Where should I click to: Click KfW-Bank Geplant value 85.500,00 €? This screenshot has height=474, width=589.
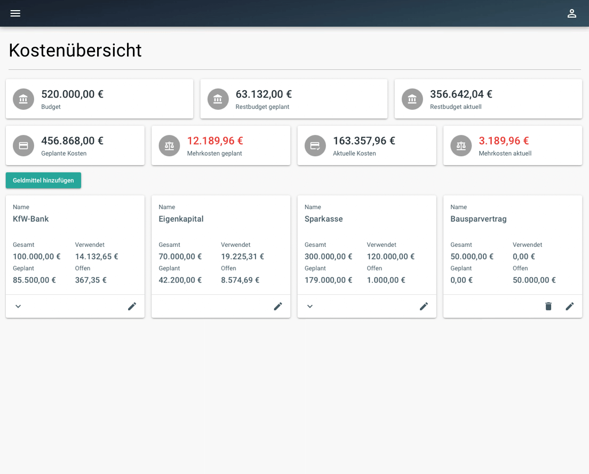tap(34, 280)
